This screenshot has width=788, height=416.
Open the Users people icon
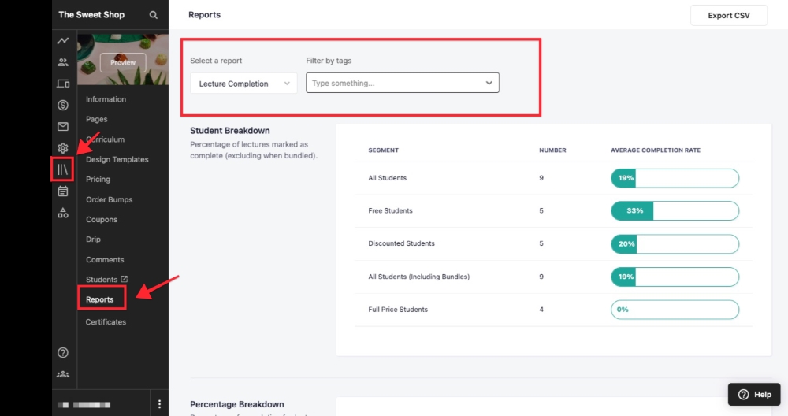point(63,62)
